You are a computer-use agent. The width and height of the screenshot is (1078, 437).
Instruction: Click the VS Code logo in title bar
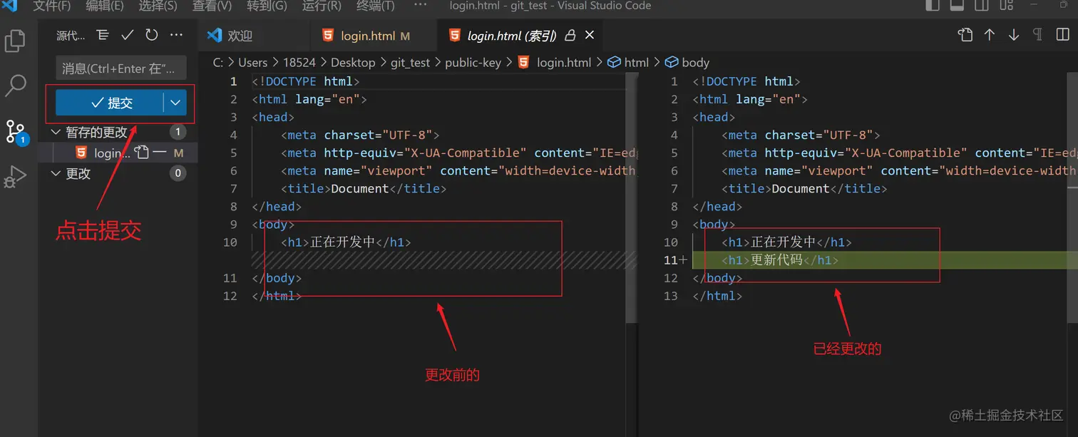coord(10,6)
